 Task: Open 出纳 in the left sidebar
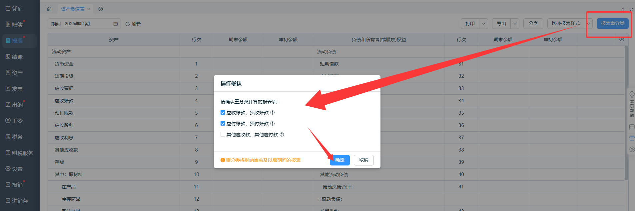pos(17,105)
